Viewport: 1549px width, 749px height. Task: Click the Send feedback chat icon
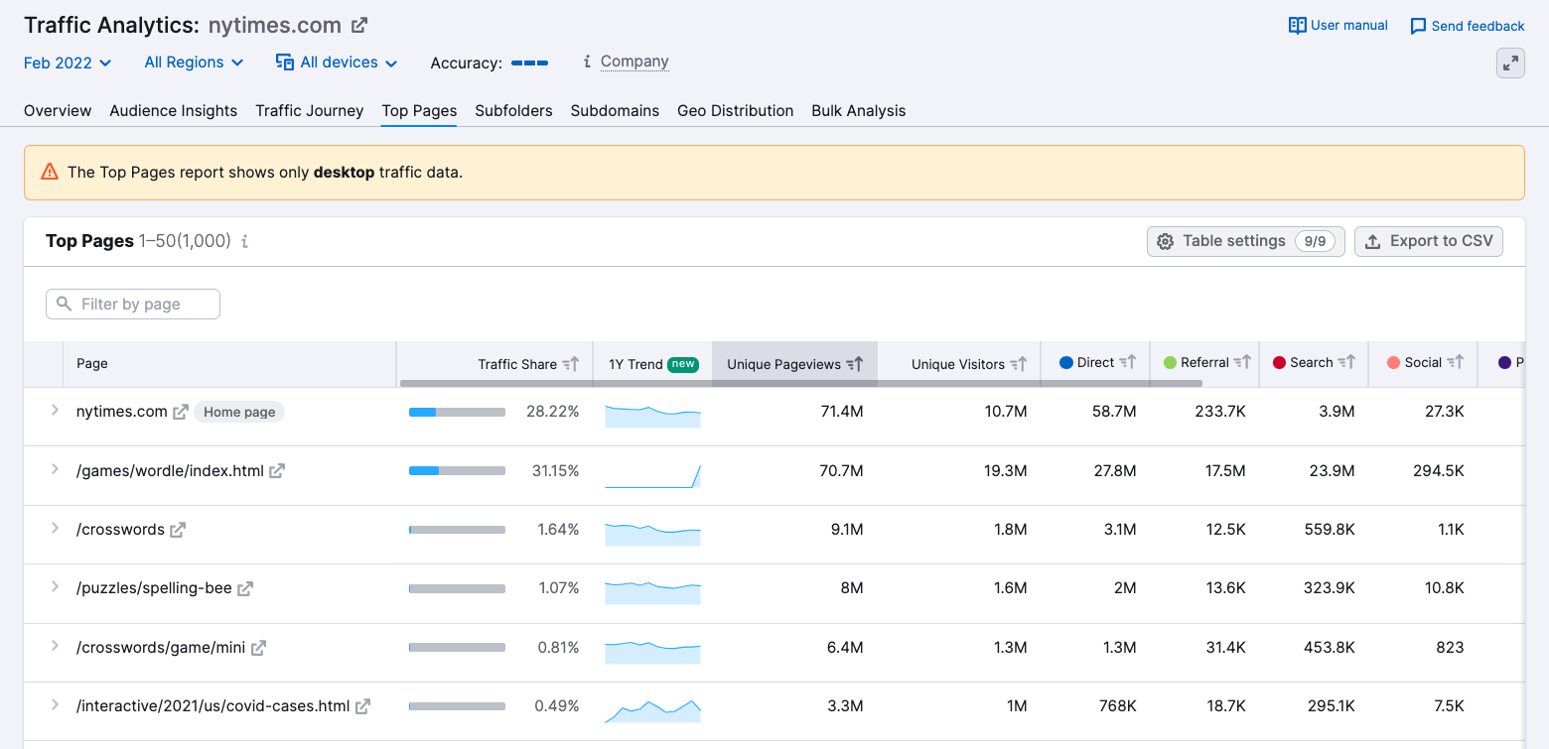click(x=1418, y=27)
